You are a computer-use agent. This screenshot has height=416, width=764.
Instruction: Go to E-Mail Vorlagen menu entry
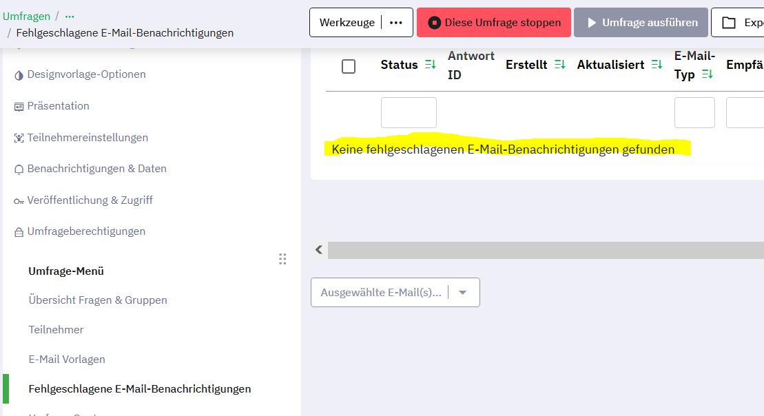point(67,360)
